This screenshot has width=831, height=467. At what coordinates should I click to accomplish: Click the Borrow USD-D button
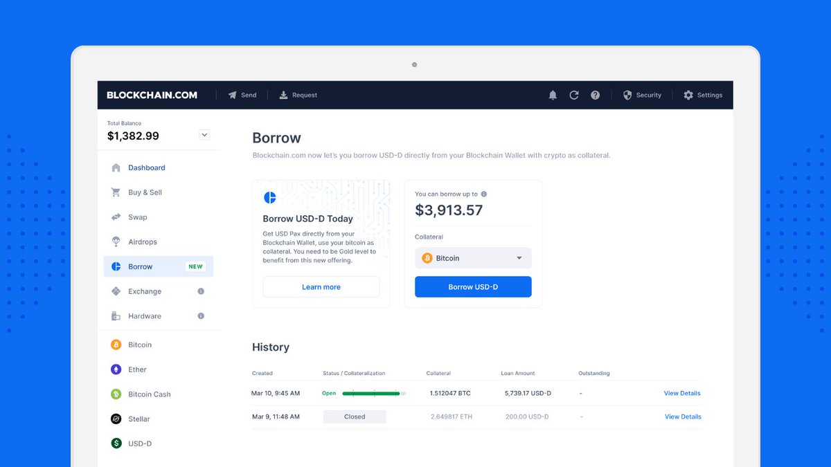pyautogui.click(x=473, y=286)
